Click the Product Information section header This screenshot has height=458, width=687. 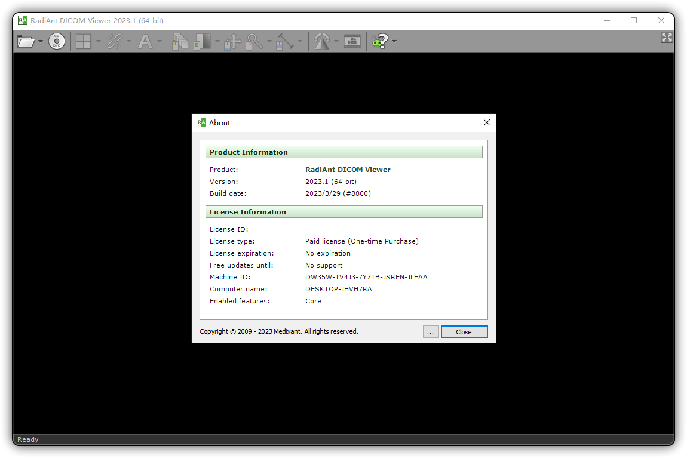[x=344, y=152]
